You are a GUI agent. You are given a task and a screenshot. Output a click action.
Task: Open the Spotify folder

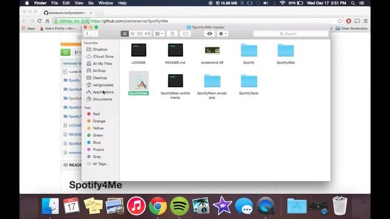[249, 50]
